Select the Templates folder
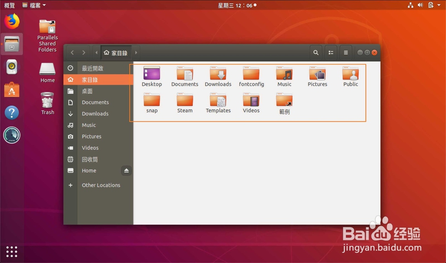Viewport: 446px width, 263px height. click(218, 103)
